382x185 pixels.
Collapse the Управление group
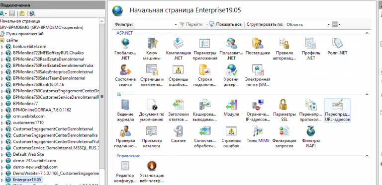[x=367, y=156]
